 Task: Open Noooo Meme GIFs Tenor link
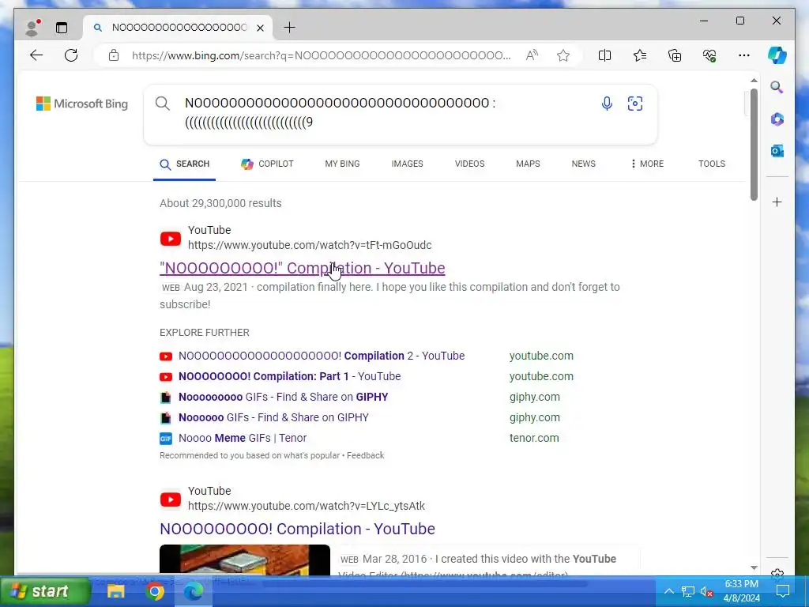(243, 438)
